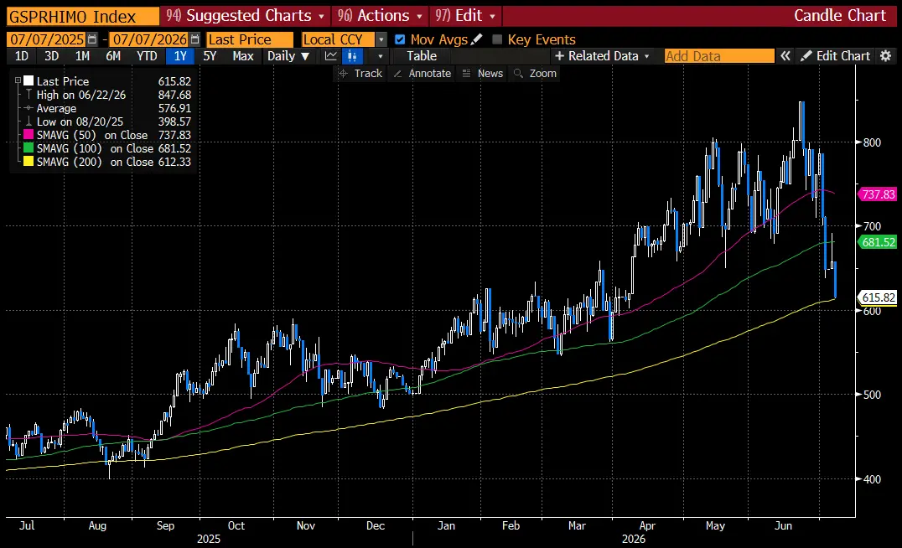
Task: Click the 615.82 last price axis label
Action: tap(877, 297)
